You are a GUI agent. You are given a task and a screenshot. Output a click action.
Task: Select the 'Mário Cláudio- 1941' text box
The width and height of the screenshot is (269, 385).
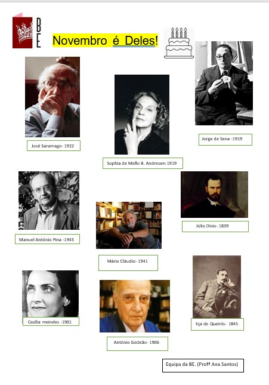(128, 263)
